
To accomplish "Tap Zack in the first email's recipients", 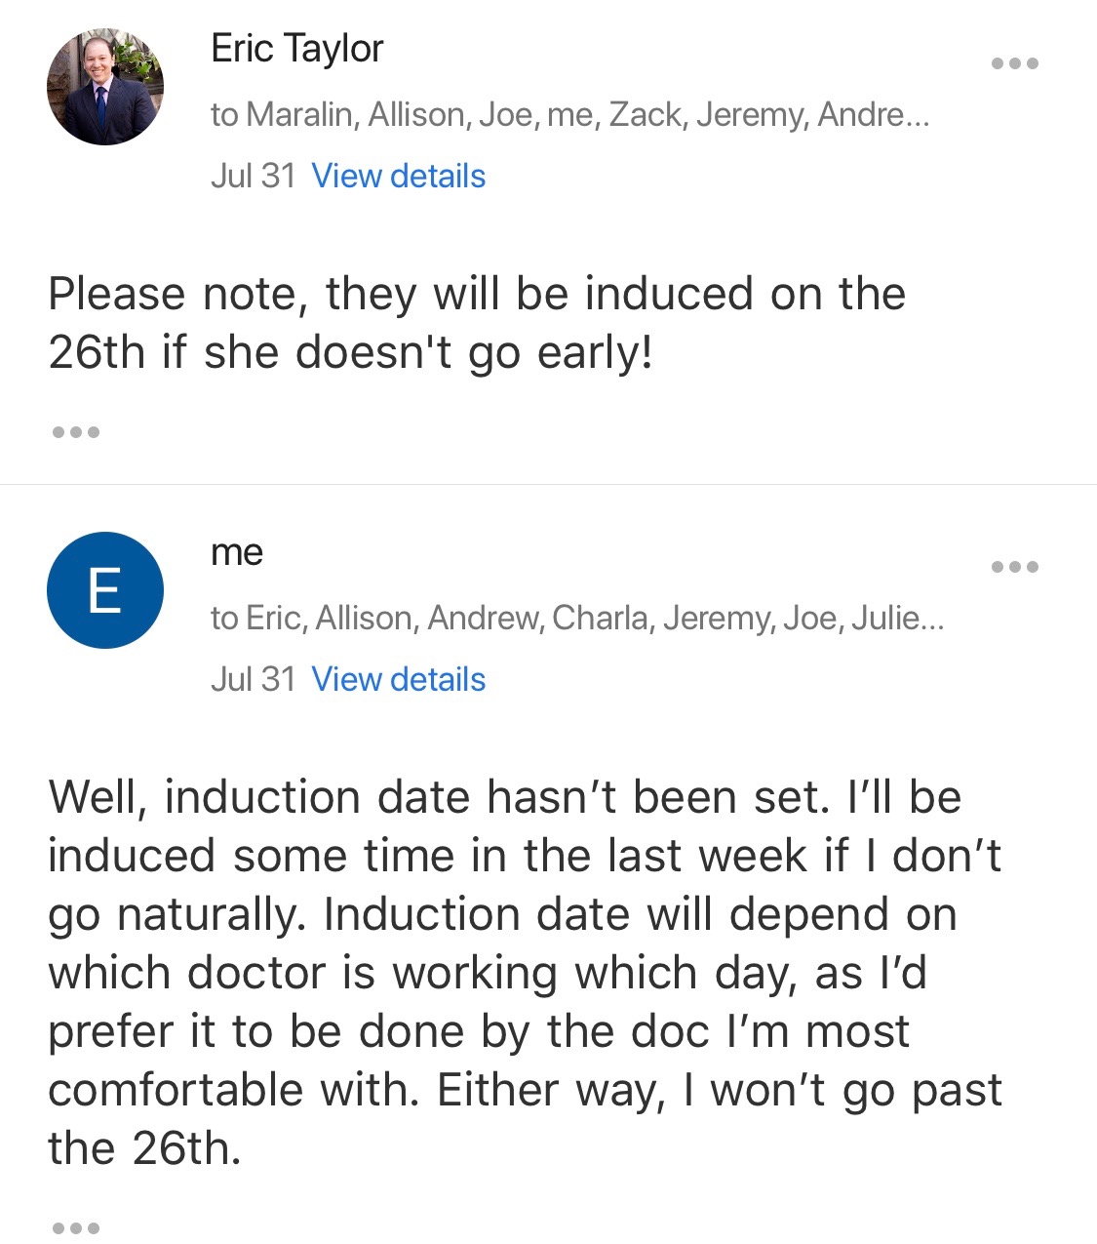I will [x=646, y=115].
